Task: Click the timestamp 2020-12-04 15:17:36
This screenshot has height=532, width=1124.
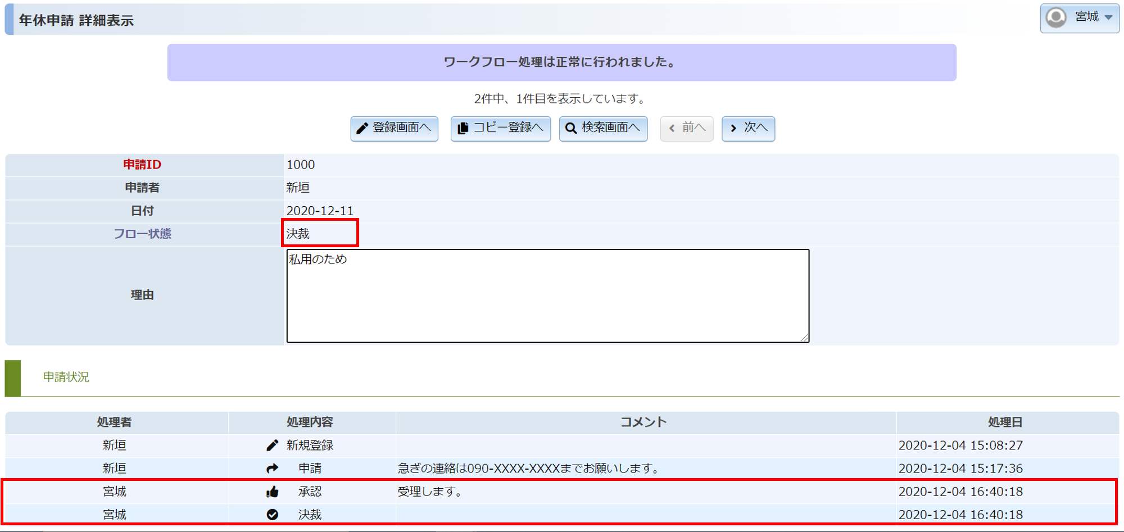Action: pos(960,469)
